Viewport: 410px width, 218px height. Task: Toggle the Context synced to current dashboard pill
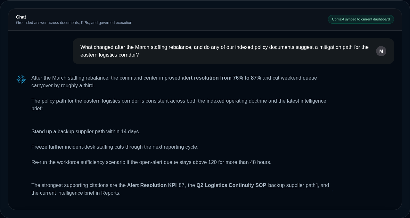[x=361, y=19]
